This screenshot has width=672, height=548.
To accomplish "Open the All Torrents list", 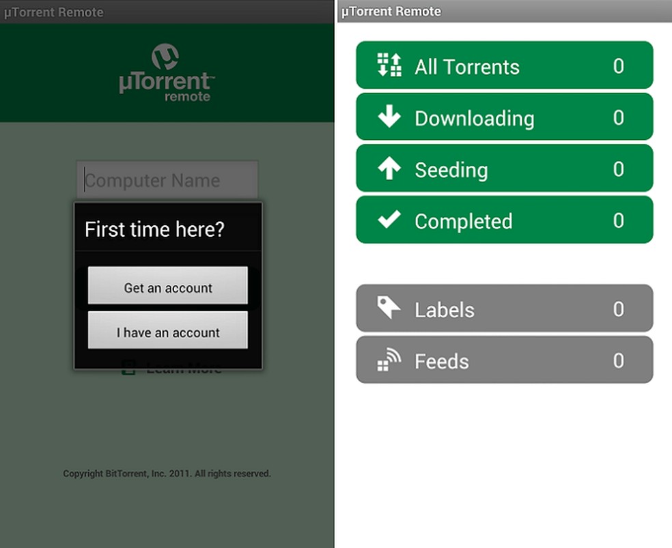I will (505, 65).
